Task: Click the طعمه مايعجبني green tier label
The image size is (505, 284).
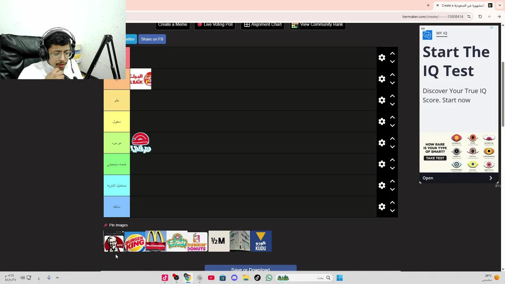Action: 117,164
